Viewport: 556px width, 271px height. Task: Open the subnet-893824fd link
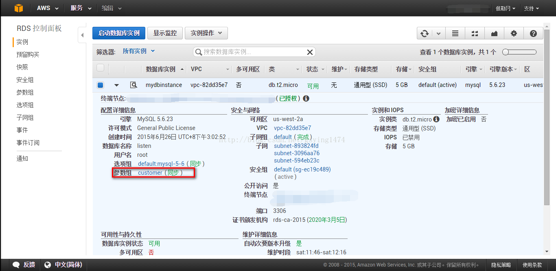click(296, 146)
